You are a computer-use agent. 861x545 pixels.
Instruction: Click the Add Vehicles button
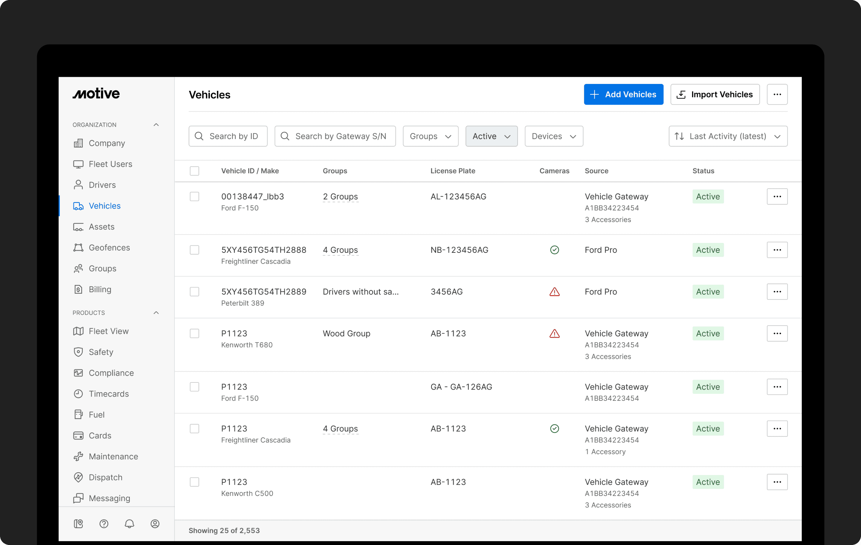pyautogui.click(x=623, y=94)
